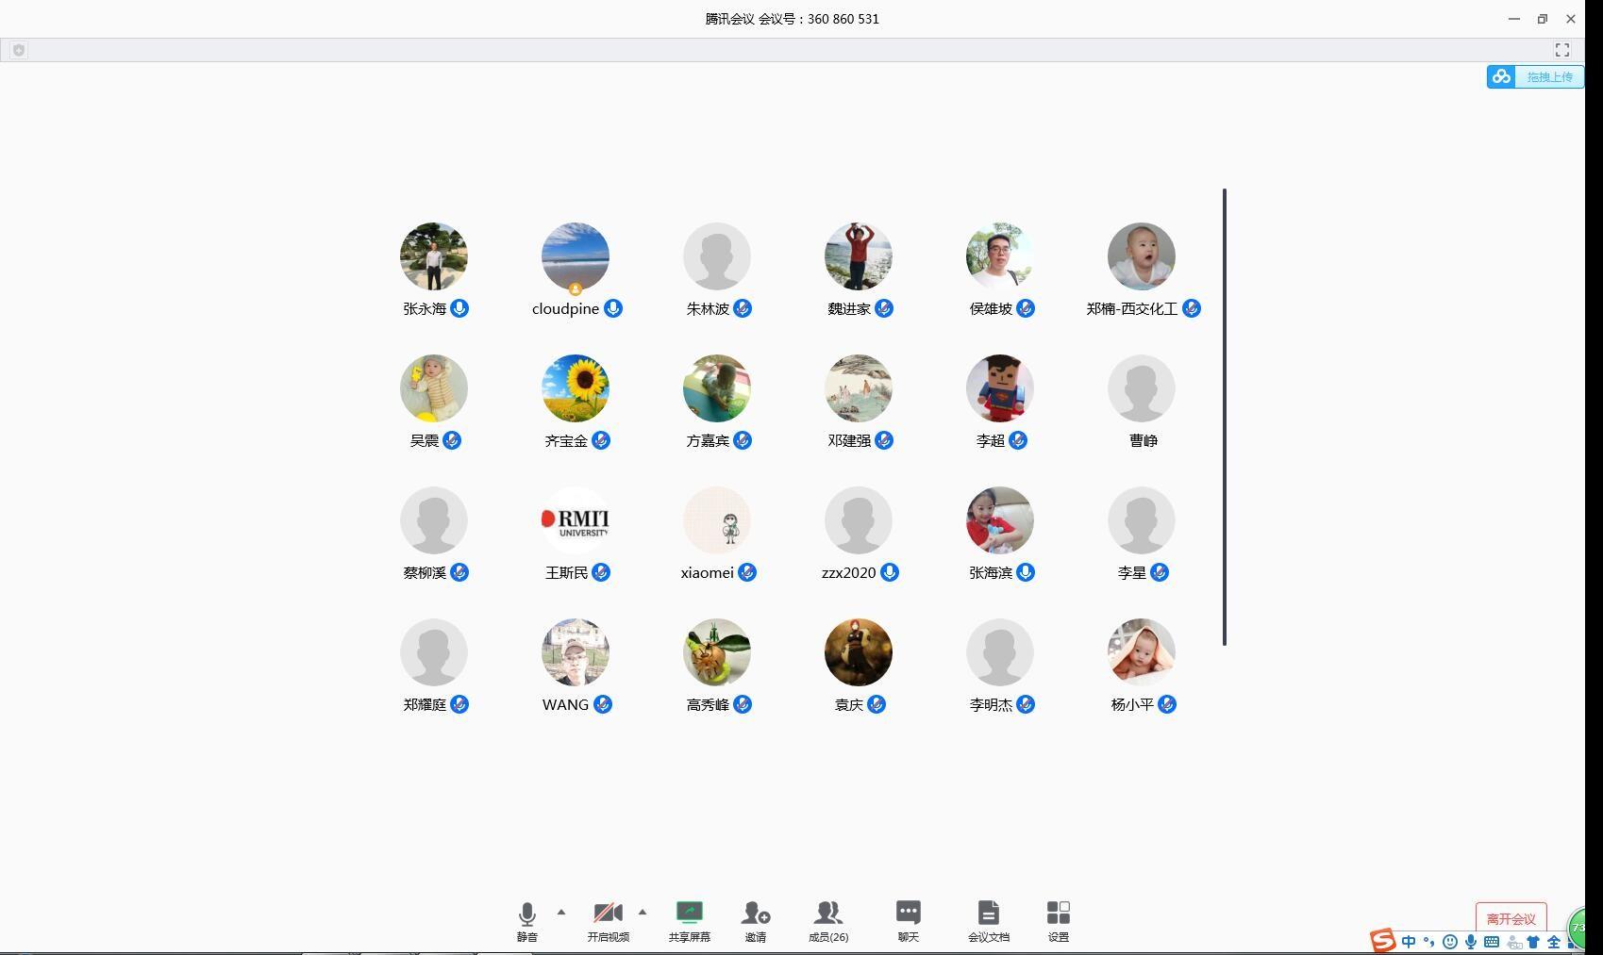Click the Sogou input method S icon

1383,940
